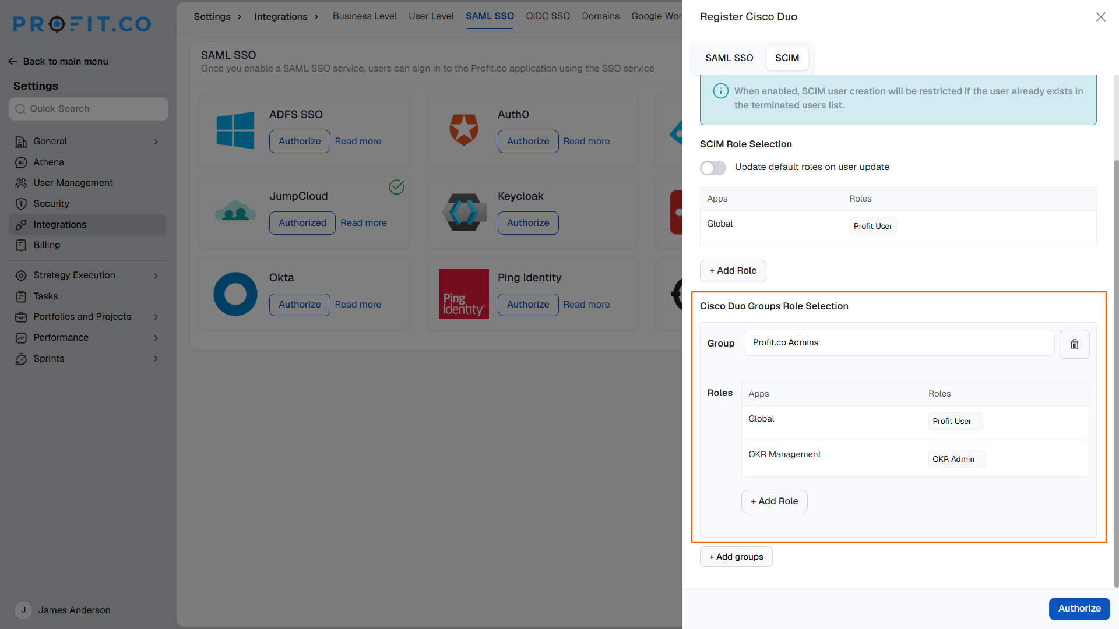The height and width of the screenshot is (629, 1119).
Task: Authorize the Keycloak SSO
Action: point(528,223)
